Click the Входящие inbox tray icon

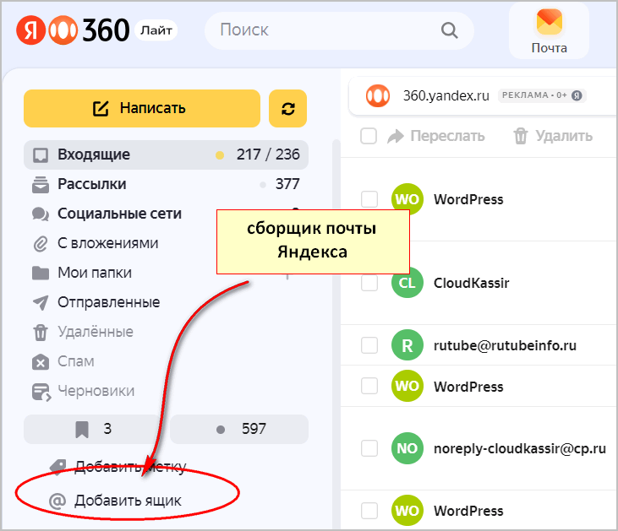tap(41, 155)
